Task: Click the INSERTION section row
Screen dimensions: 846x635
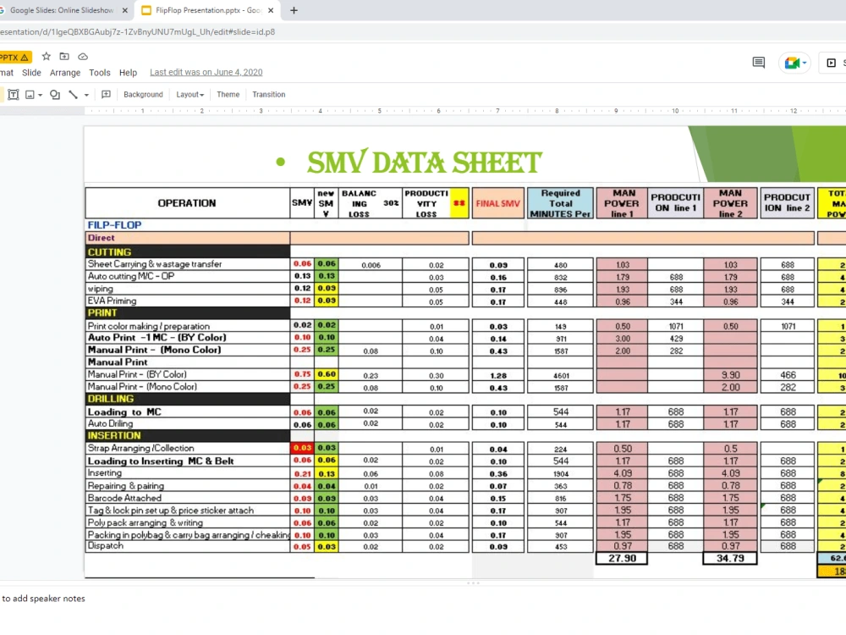Action: (x=187, y=436)
